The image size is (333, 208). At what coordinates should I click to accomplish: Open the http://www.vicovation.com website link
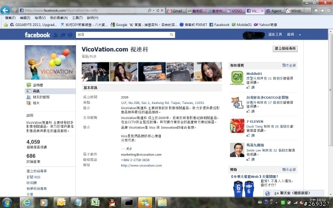click(141, 165)
